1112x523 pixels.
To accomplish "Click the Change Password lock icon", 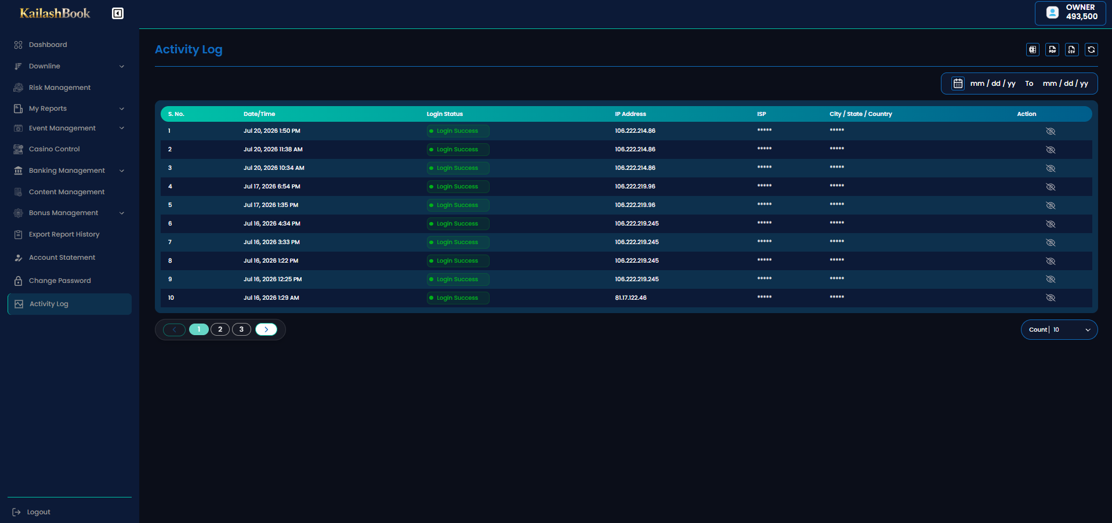I will click(x=19, y=281).
